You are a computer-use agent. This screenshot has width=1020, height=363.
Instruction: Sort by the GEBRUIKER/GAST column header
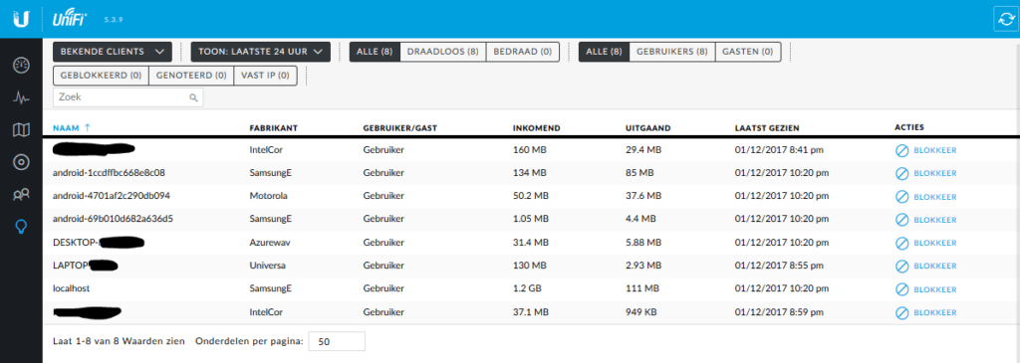click(399, 128)
